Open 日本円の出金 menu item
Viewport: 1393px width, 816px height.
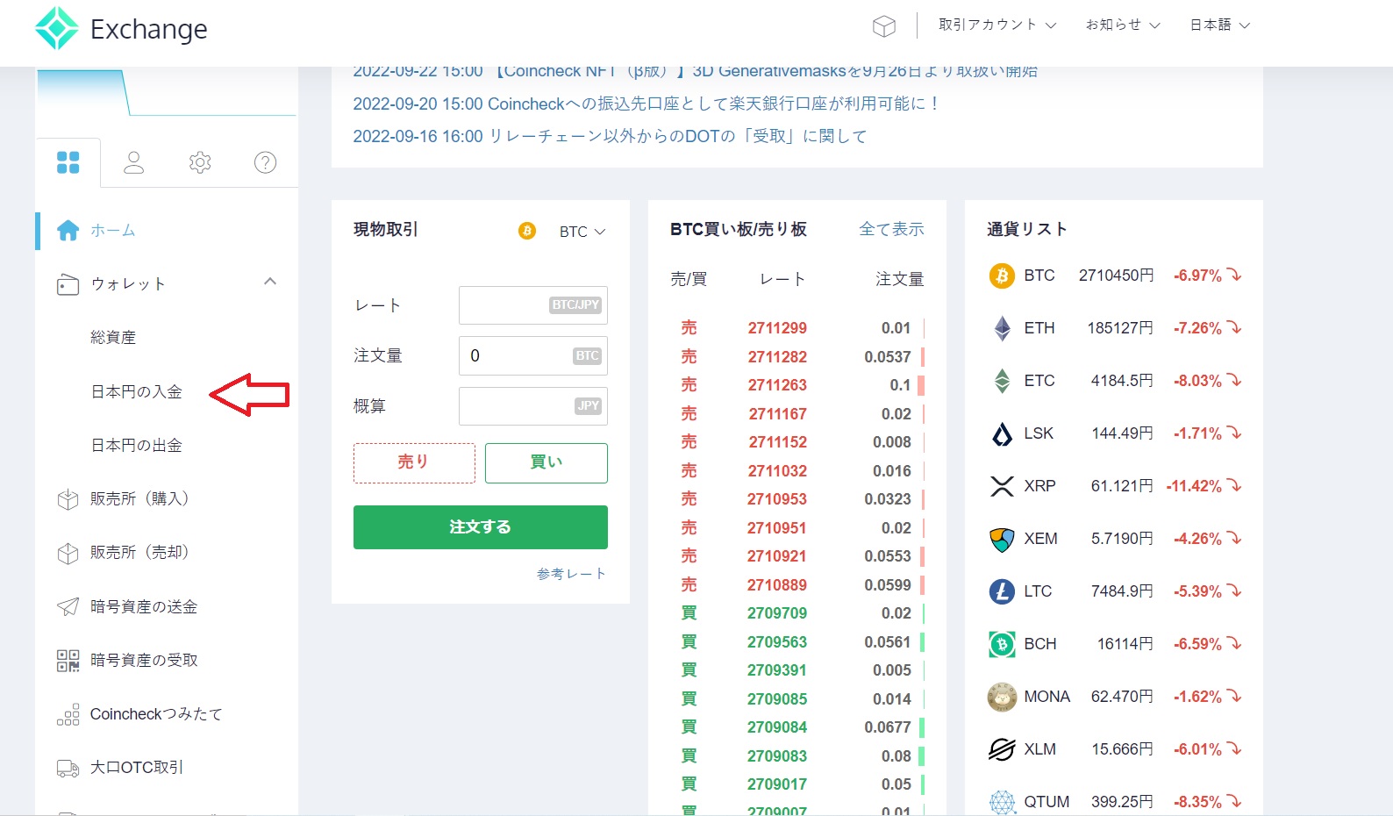coord(137,446)
